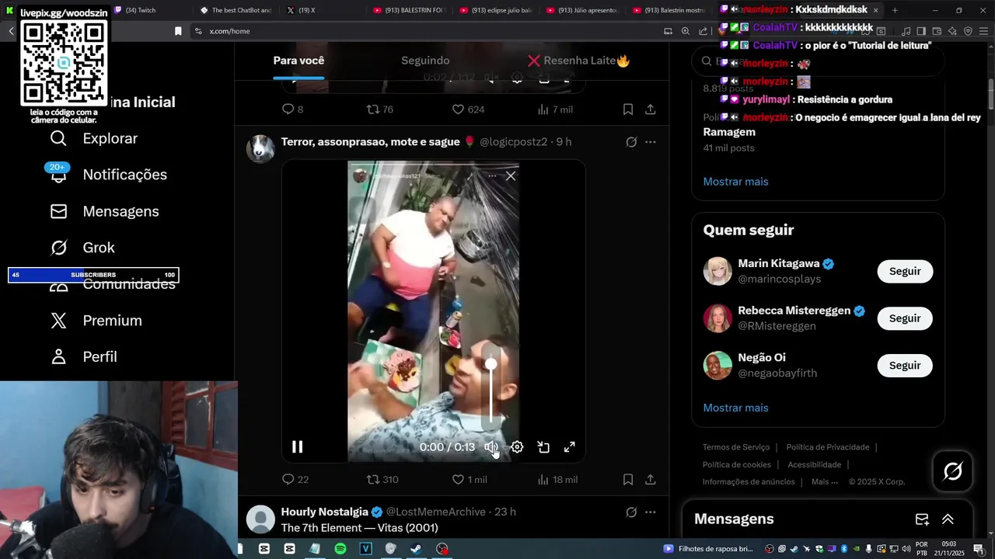Viewport: 995px width, 559px height.
Task: Open Steam from the Windows taskbar
Action: 416,549
